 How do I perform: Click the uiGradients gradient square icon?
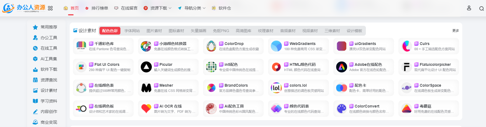tap(341, 46)
